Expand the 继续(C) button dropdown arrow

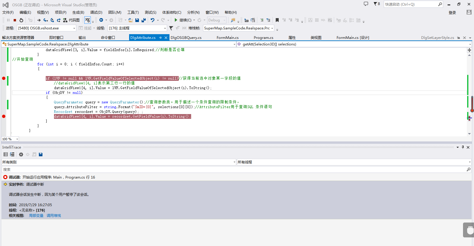tap(194, 20)
